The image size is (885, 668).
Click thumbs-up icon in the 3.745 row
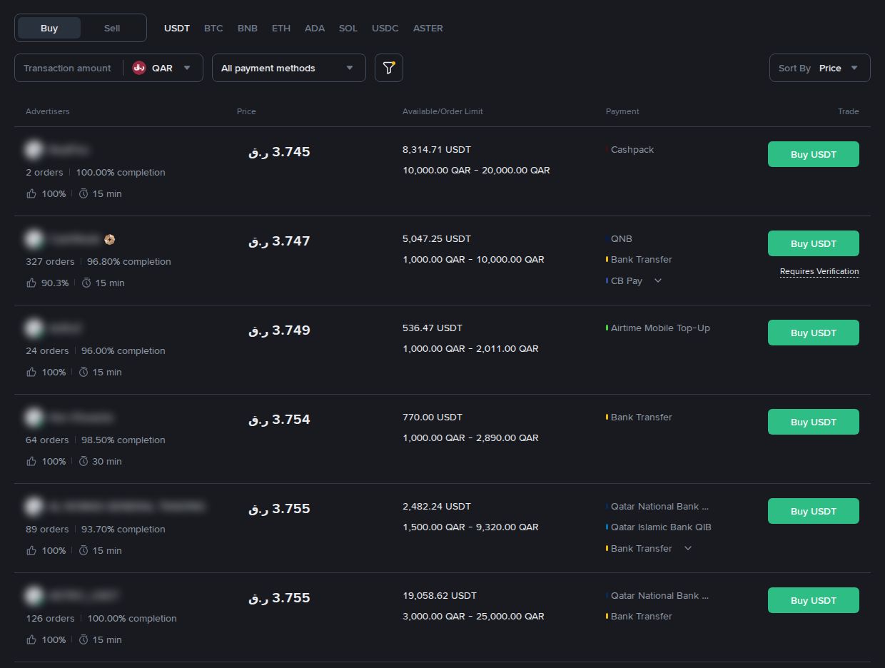point(31,193)
